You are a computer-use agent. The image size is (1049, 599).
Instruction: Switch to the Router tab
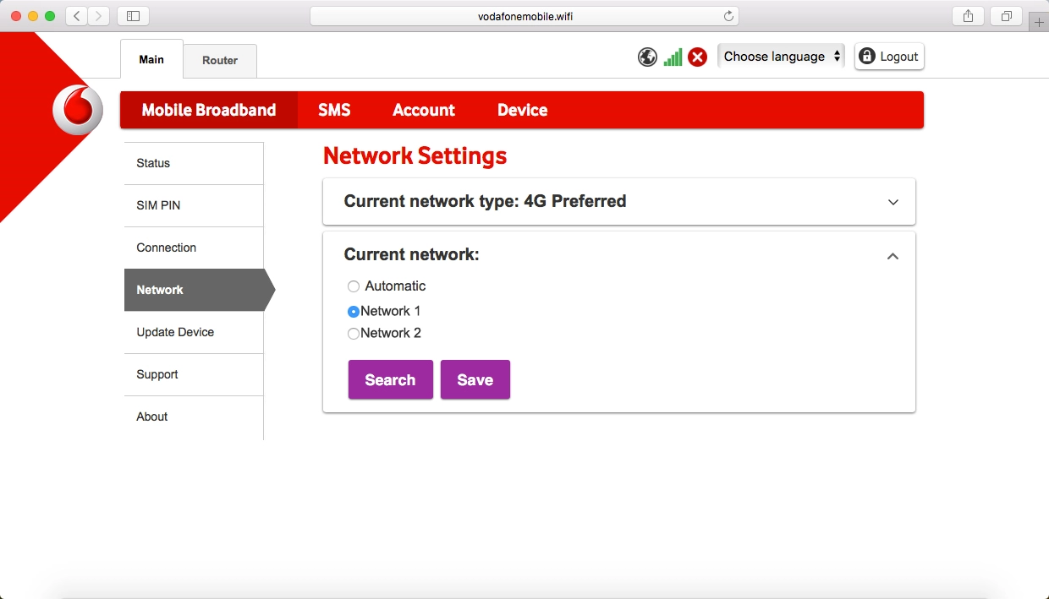click(x=220, y=61)
